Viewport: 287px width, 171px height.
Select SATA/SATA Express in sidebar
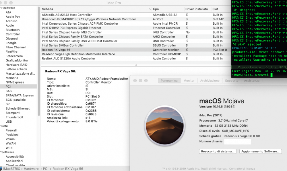pos(20,96)
